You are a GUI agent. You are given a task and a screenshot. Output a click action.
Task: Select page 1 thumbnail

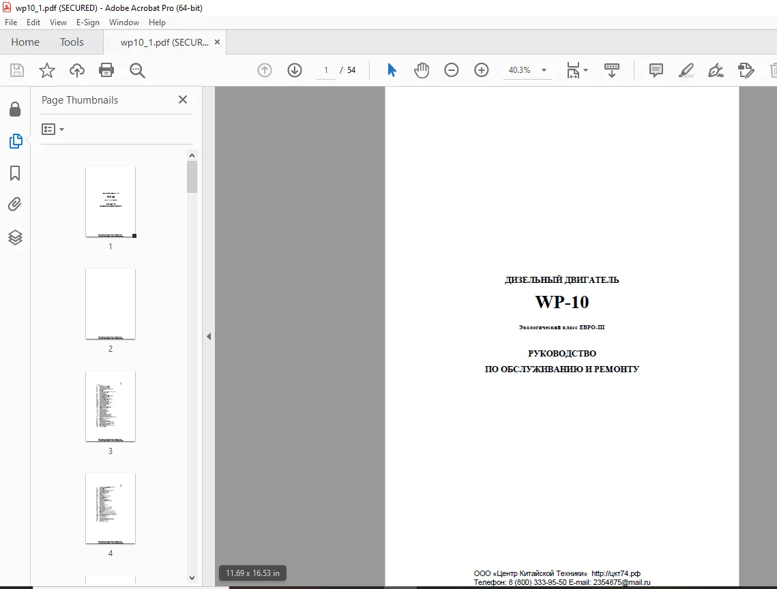pyautogui.click(x=111, y=202)
